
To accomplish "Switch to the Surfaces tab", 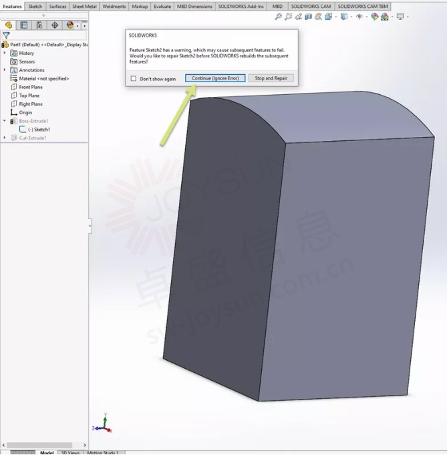I will coord(57,7).
